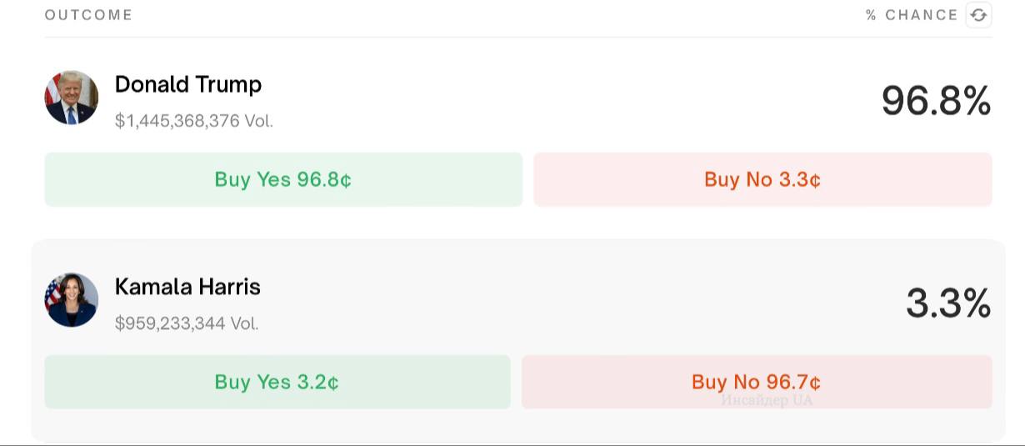This screenshot has height=446, width=1025.
Task: Click the refresh icon beside % CHANCE
Action: 978,15
